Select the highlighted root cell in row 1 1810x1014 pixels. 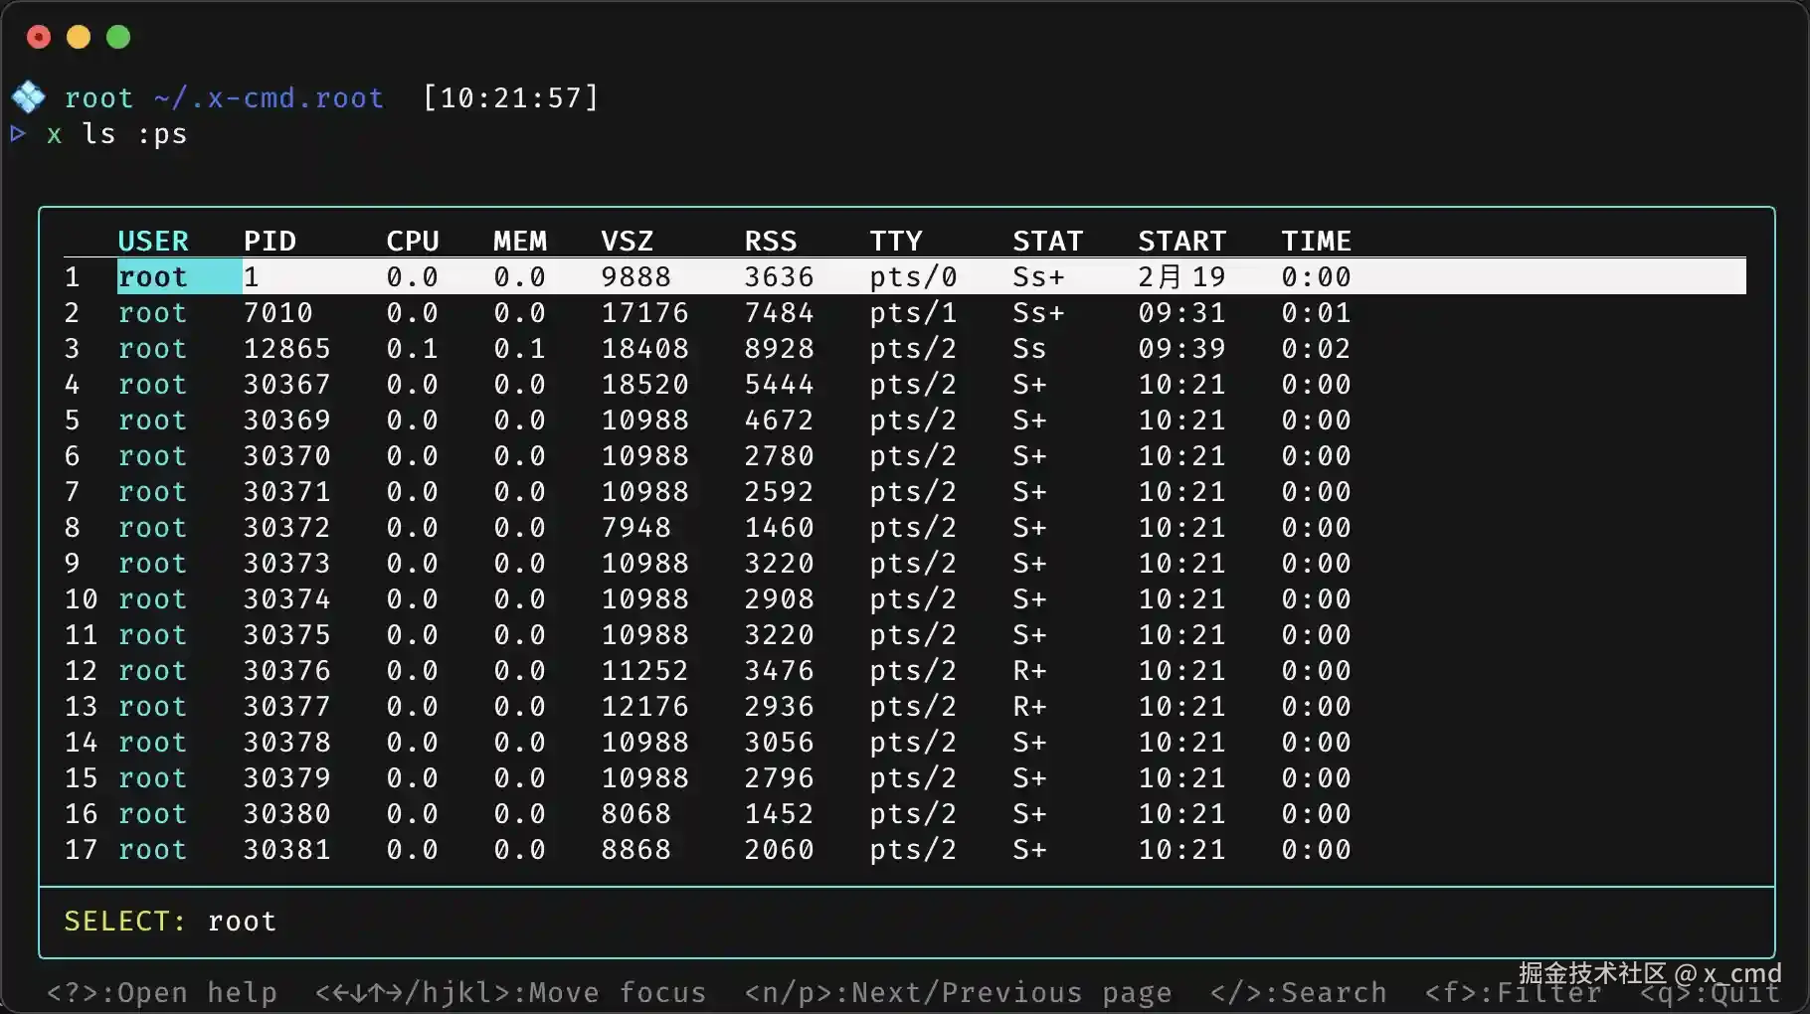tap(179, 276)
